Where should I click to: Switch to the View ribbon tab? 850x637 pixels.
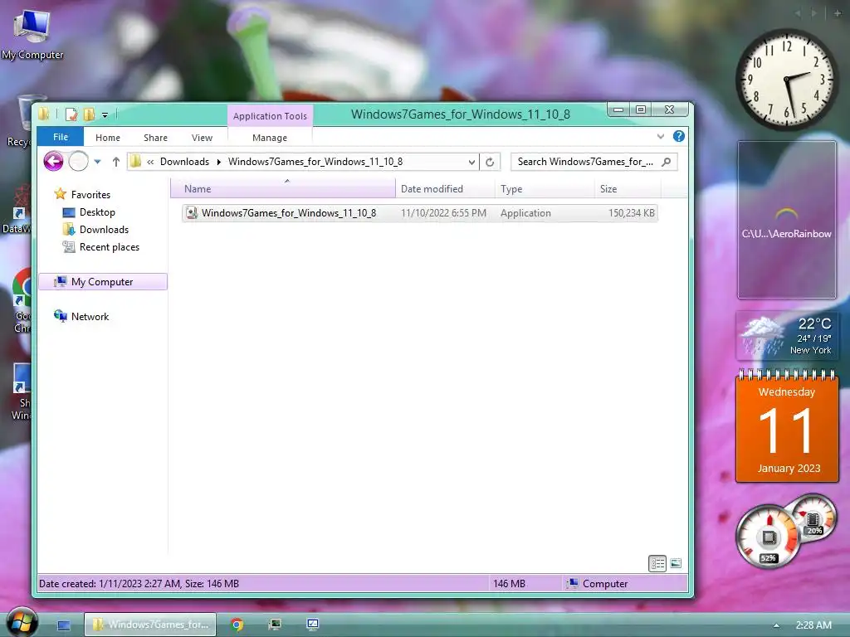click(x=202, y=138)
